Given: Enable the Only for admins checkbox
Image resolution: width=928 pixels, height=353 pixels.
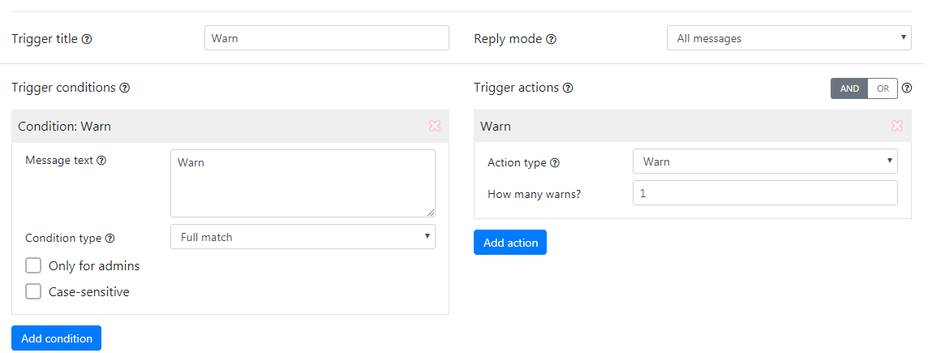Looking at the screenshot, I should [33, 265].
